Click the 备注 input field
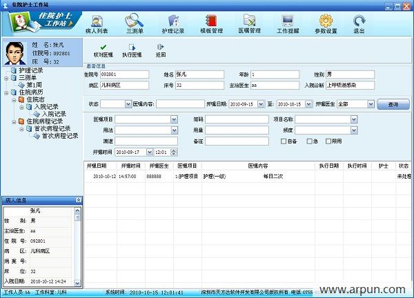Screen dimensions: 414x298 coord(237,141)
